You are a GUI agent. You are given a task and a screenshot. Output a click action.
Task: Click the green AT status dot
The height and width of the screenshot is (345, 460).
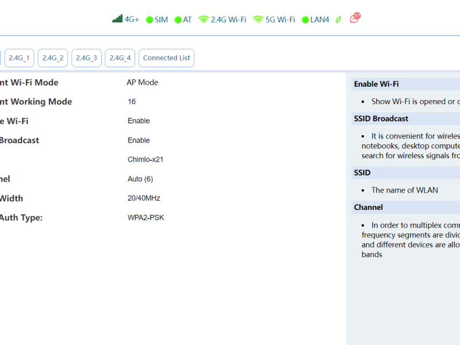pos(178,20)
